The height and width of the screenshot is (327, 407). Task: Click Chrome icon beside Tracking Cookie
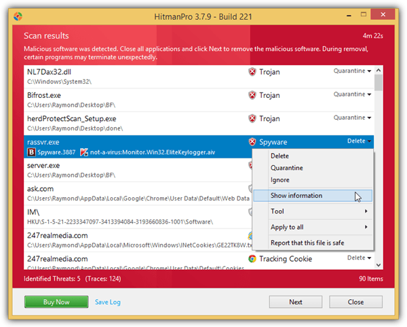(252, 259)
